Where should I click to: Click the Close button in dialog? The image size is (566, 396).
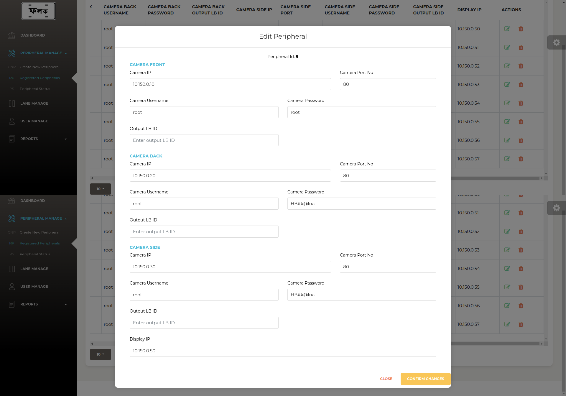(x=386, y=379)
